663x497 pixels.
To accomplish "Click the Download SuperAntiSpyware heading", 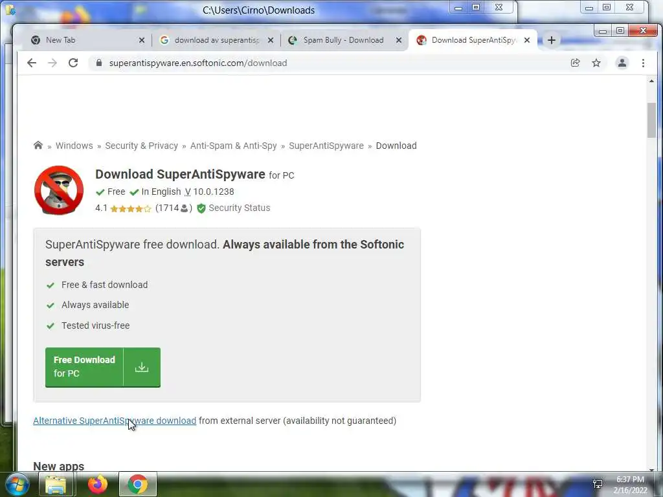I will [x=180, y=174].
